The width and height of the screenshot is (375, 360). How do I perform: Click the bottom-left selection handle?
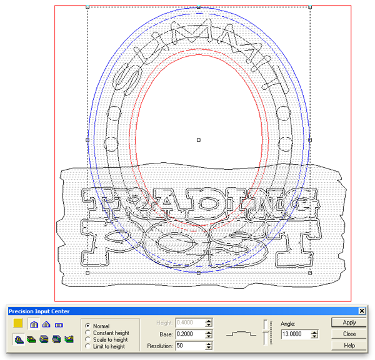tap(87, 273)
